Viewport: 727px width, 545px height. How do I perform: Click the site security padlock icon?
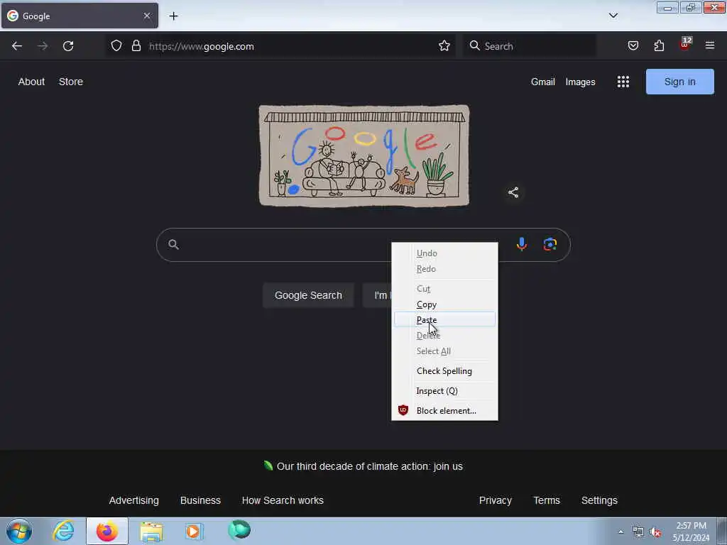[136, 46]
